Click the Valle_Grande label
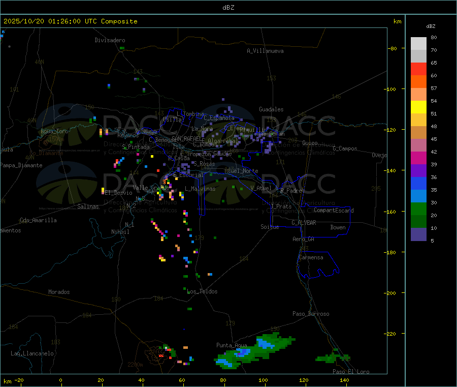The width and height of the screenshot is (457, 387). click(151, 188)
